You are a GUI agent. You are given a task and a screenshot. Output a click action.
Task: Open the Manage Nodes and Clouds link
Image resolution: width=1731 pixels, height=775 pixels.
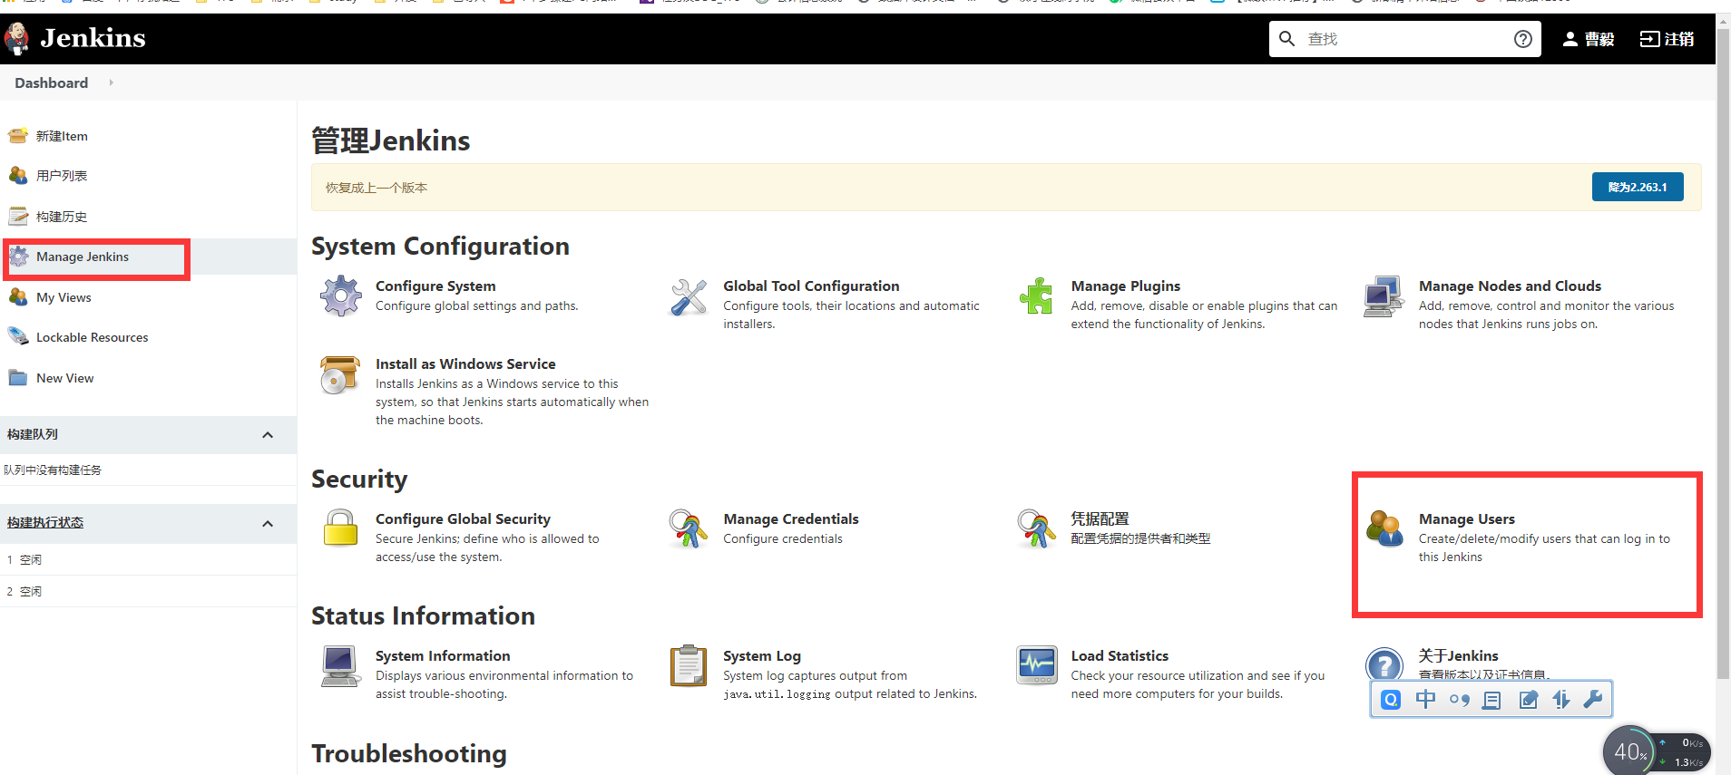point(1510,286)
